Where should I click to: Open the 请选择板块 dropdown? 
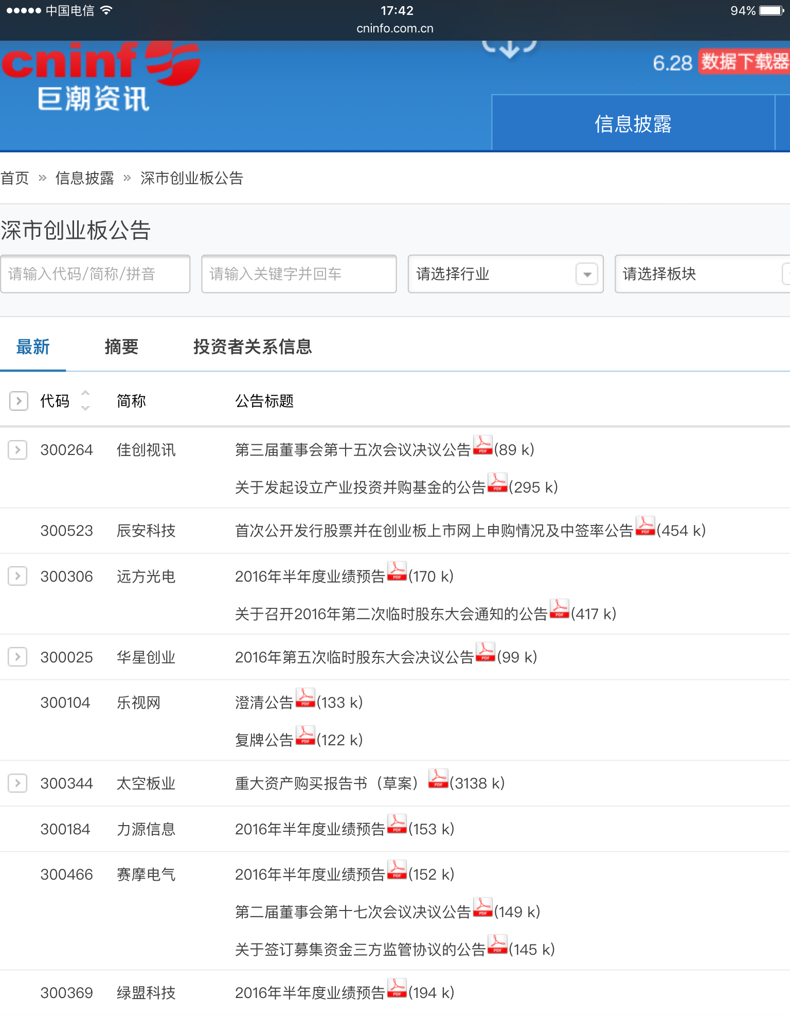[702, 274]
